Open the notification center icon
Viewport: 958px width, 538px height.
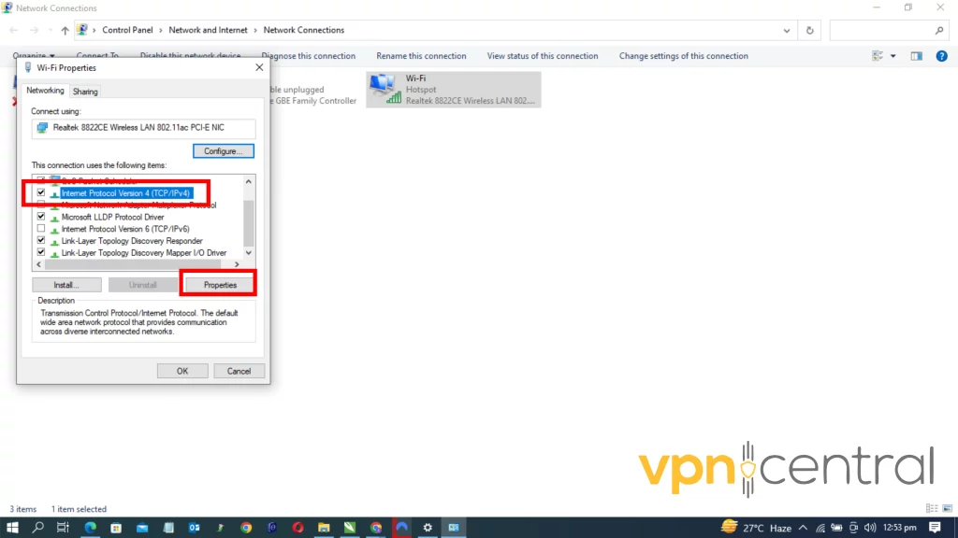click(934, 527)
